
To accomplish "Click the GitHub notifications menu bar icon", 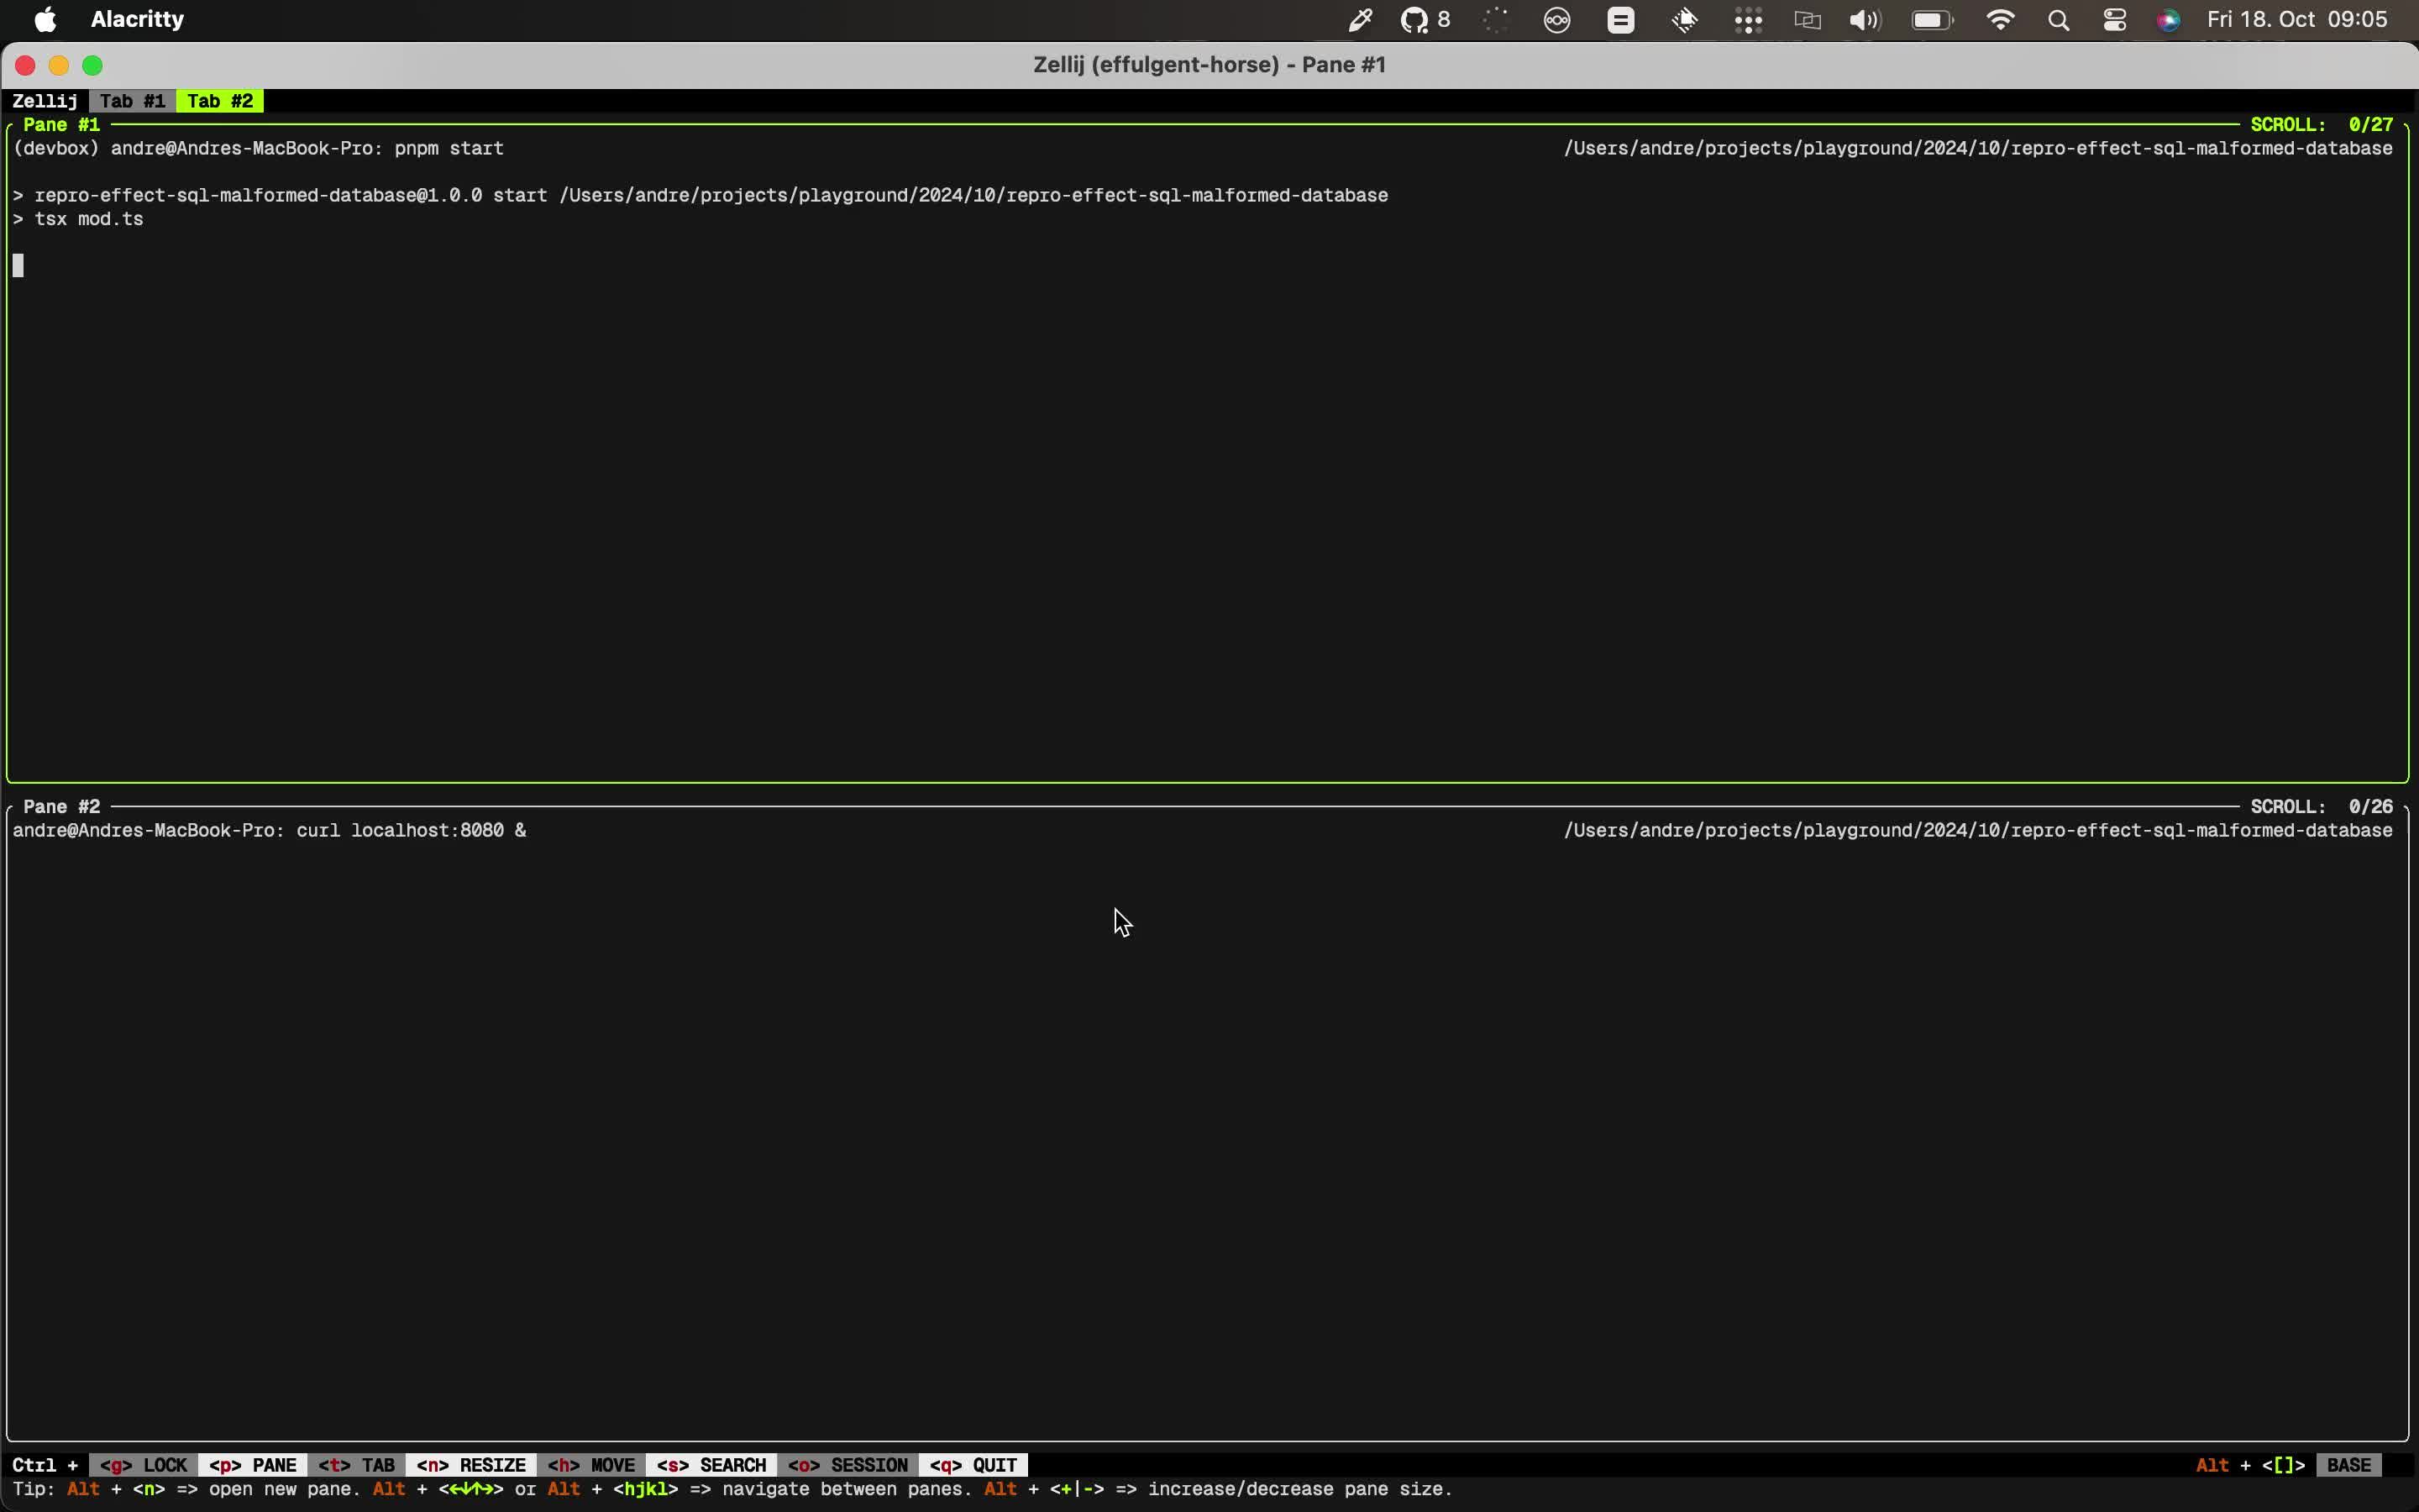I will (1414, 20).
